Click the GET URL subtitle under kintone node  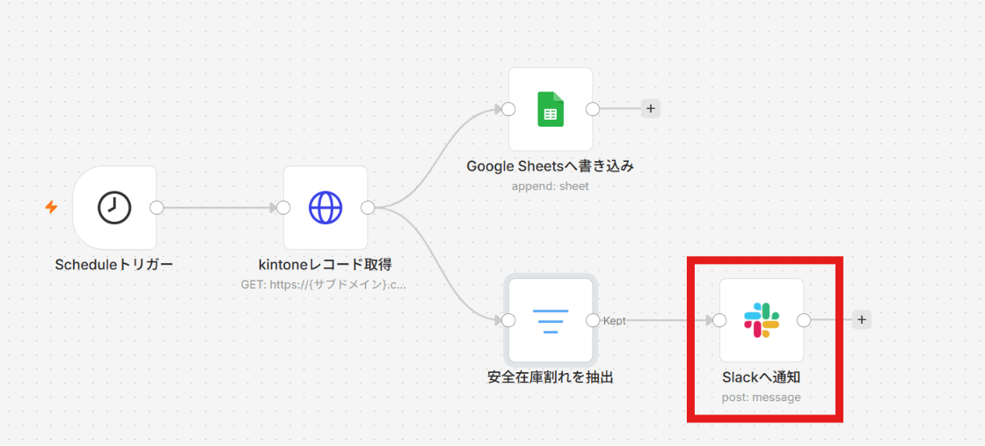pyautogui.click(x=324, y=284)
